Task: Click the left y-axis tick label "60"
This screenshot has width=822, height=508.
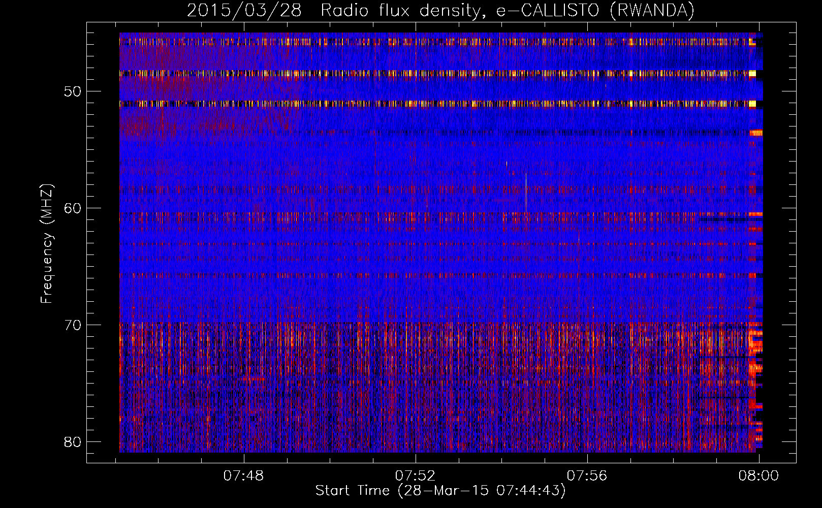Action: (73, 208)
